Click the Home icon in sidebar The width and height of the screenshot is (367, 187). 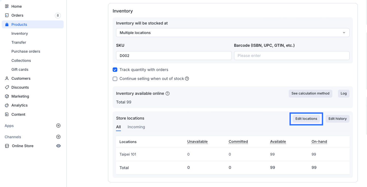7,6
